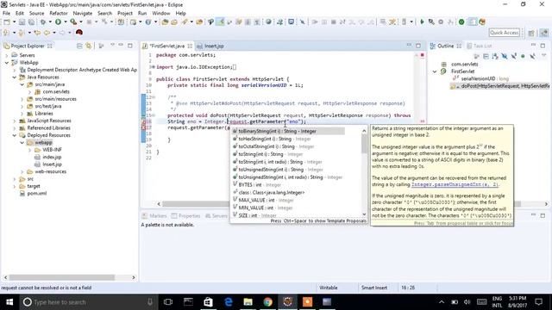Open the Navigate menu

point(83,14)
